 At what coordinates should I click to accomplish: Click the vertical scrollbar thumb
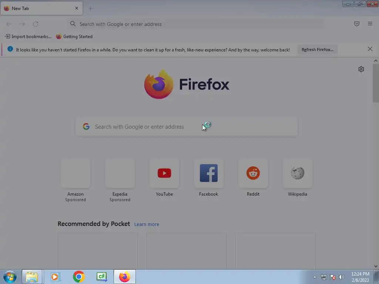(376, 83)
